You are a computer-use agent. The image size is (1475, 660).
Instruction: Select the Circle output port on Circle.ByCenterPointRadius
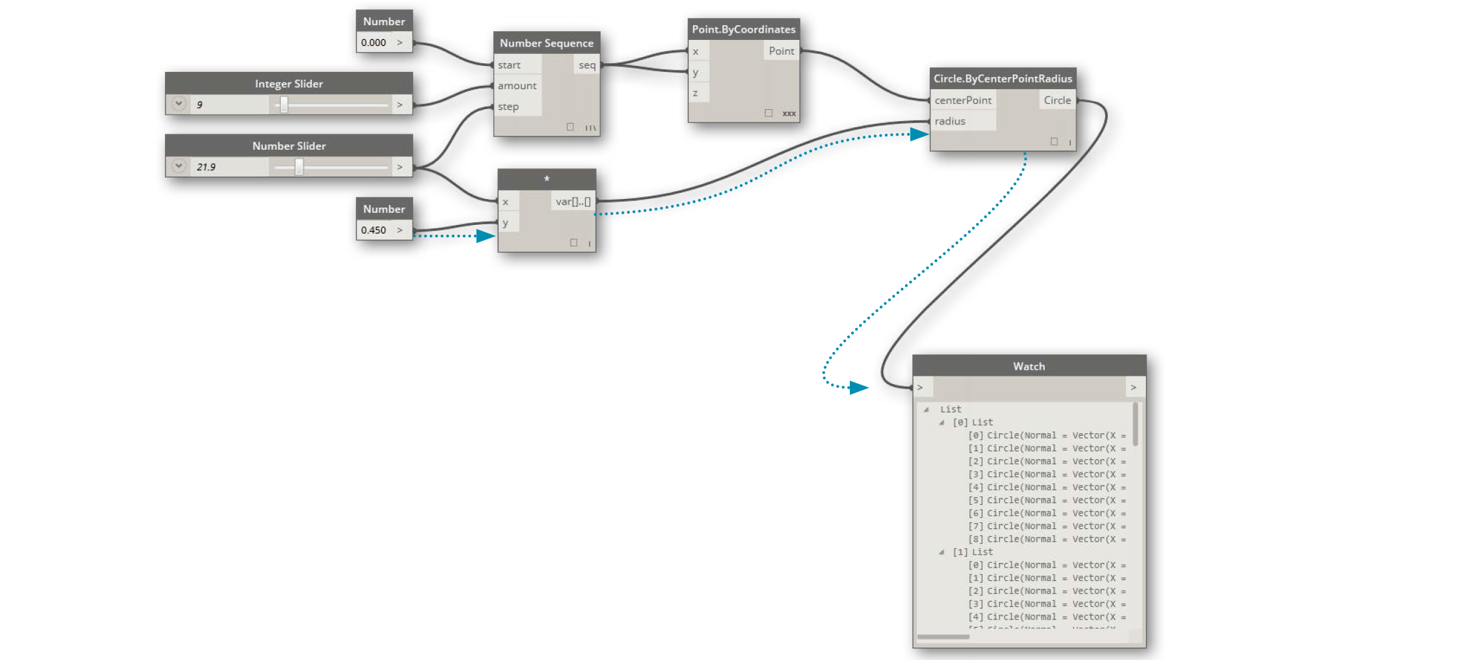click(1057, 100)
